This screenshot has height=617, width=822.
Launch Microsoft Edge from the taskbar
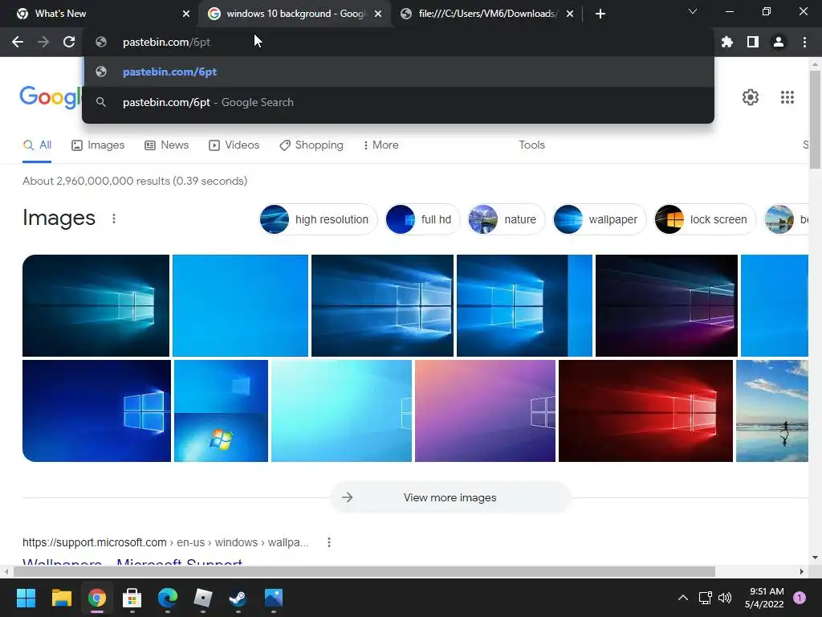click(x=168, y=598)
